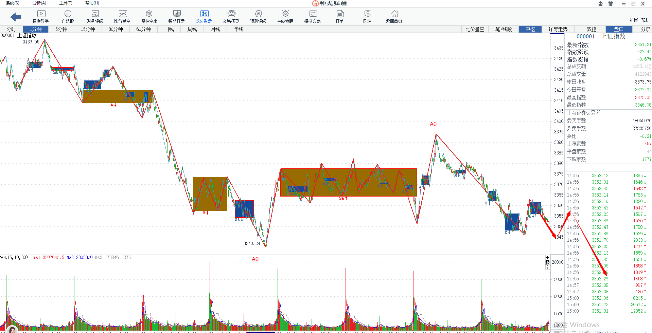Open the 工具(T) menu
The image size is (652, 333).
(x=66, y=3)
